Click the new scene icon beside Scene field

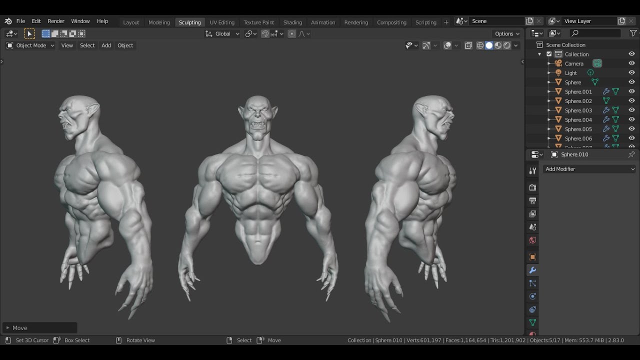pyautogui.click(x=529, y=21)
